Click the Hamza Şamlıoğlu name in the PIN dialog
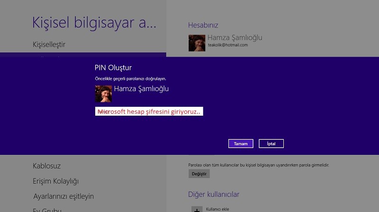 (141, 89)
